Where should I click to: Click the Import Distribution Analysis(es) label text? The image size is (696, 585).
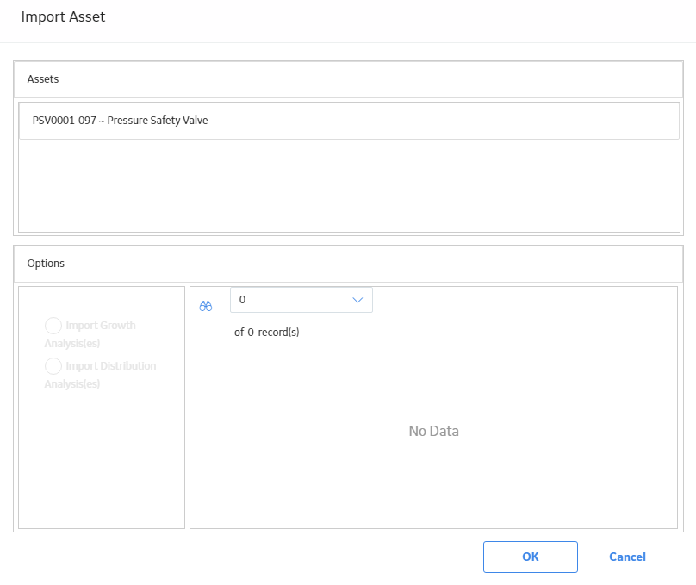[x=100, y=375]
